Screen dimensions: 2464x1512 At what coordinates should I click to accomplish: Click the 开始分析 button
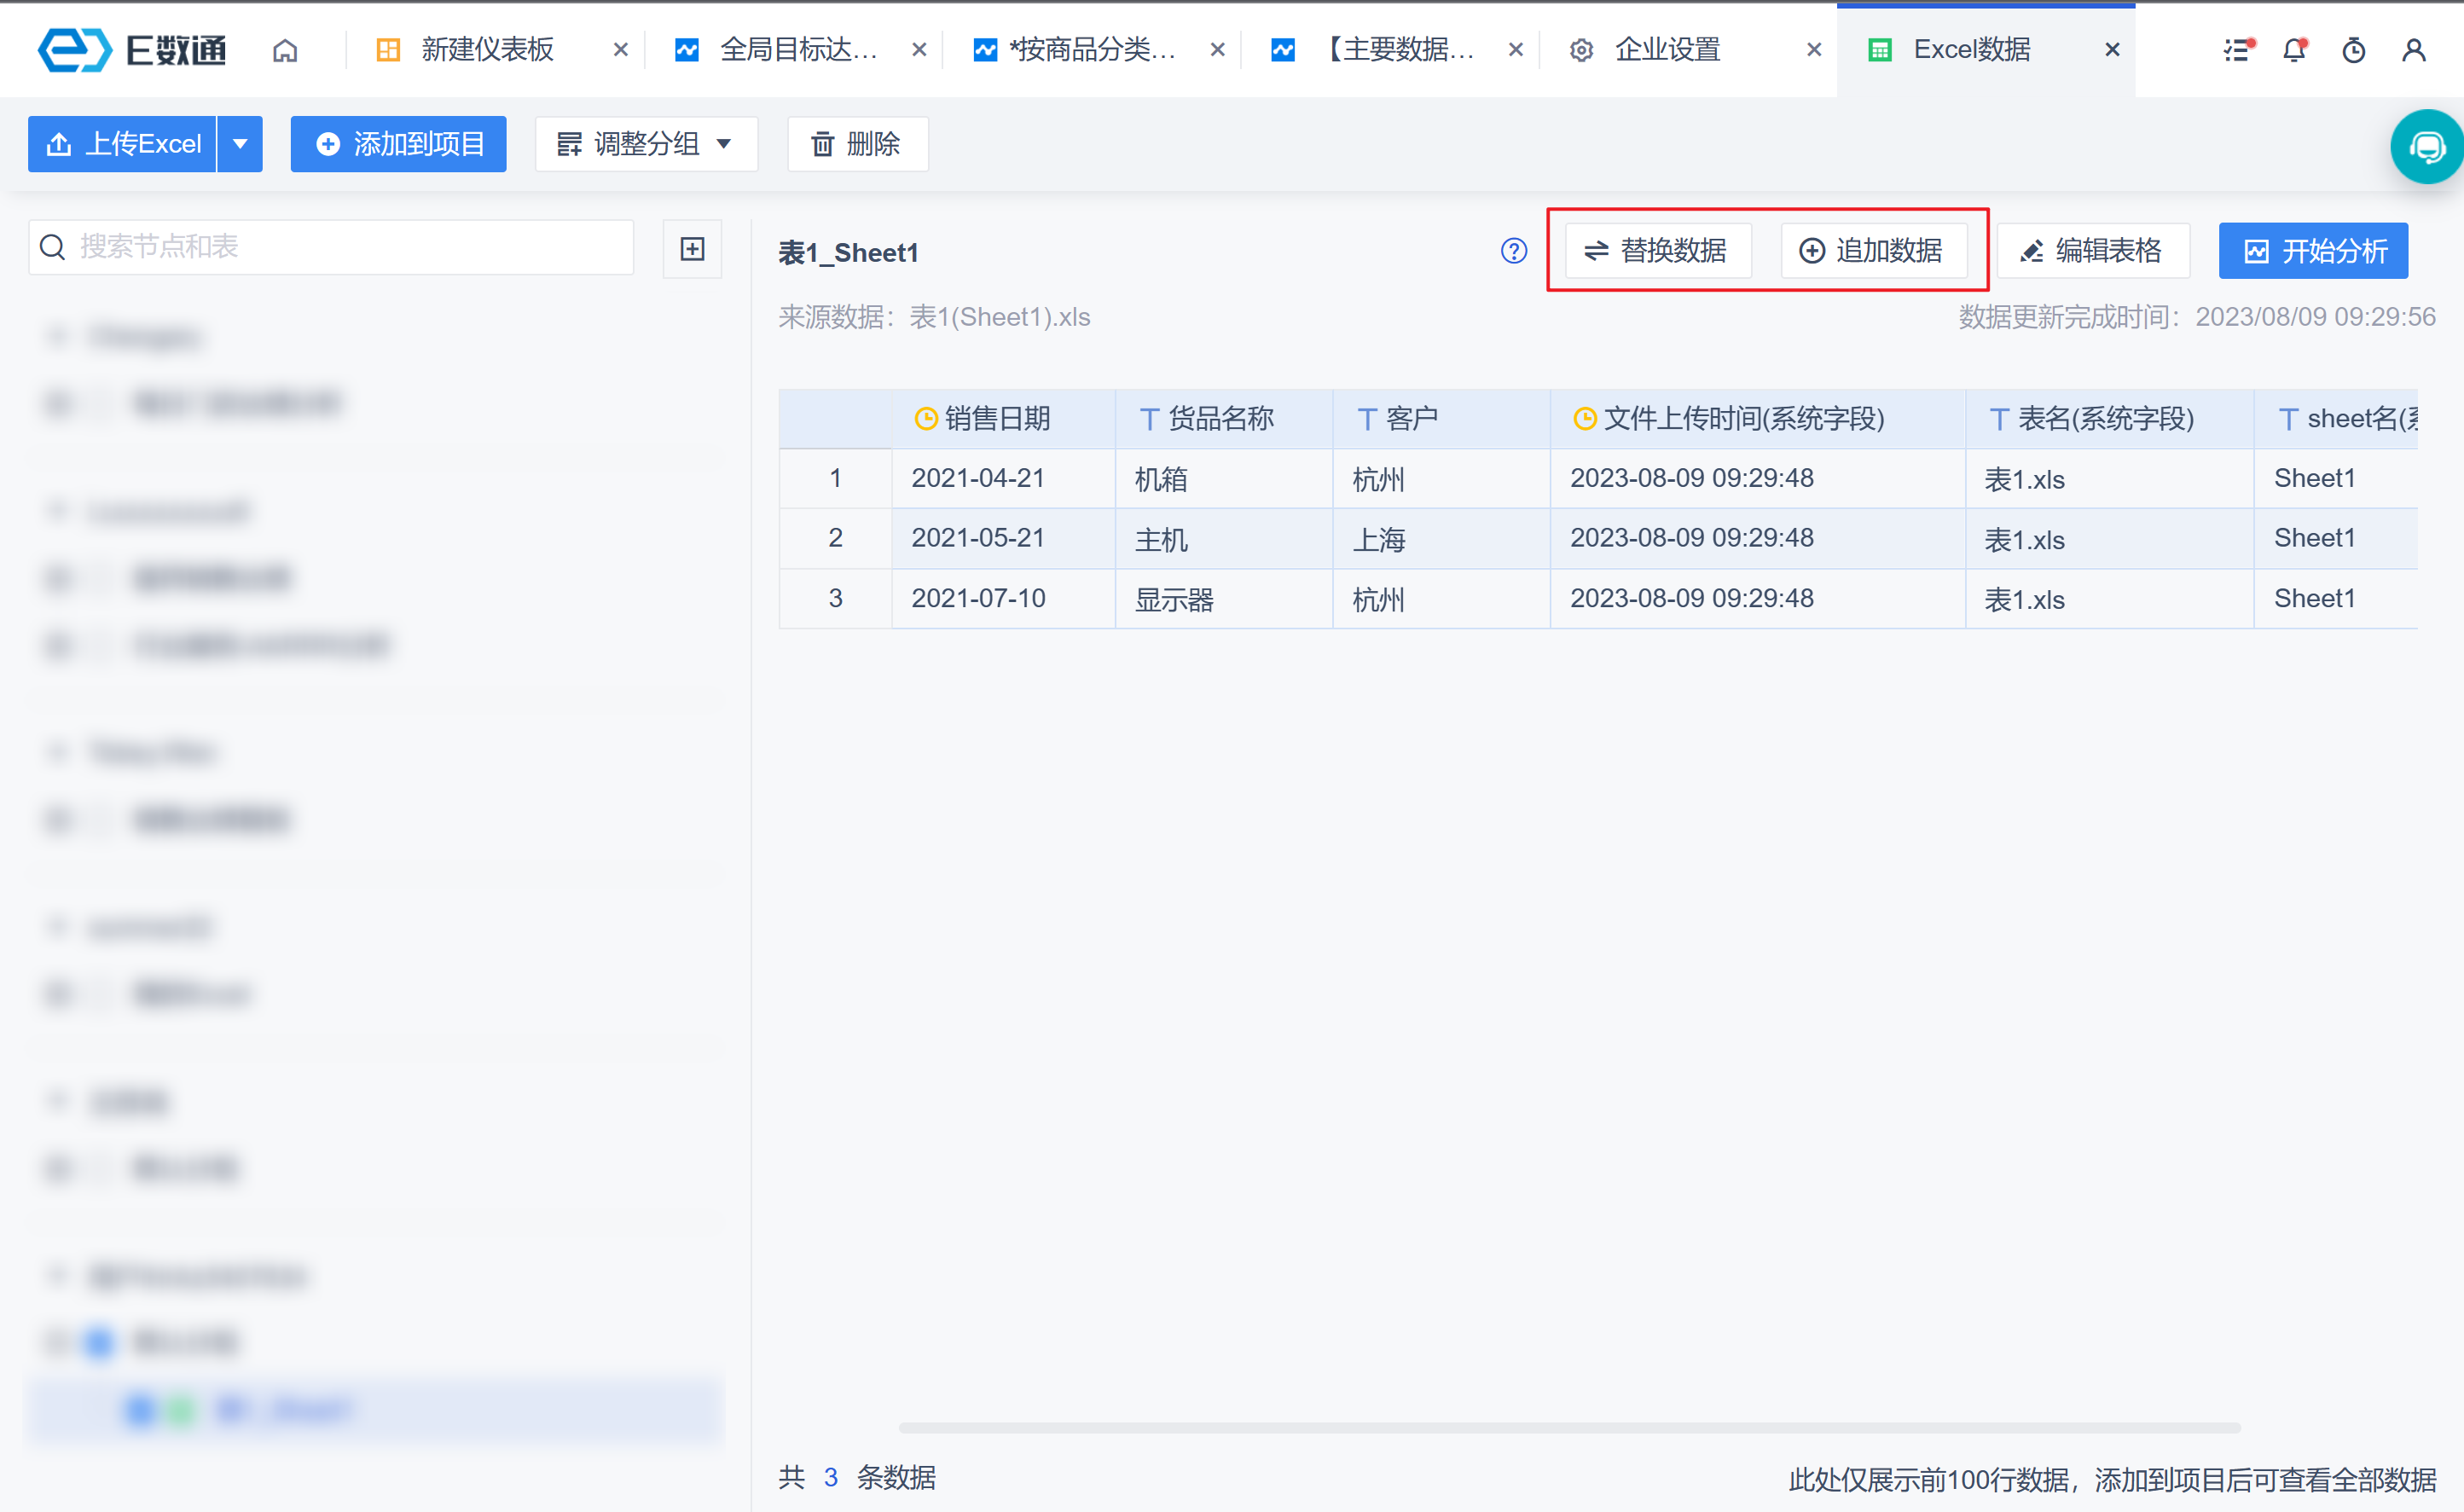2312,251
